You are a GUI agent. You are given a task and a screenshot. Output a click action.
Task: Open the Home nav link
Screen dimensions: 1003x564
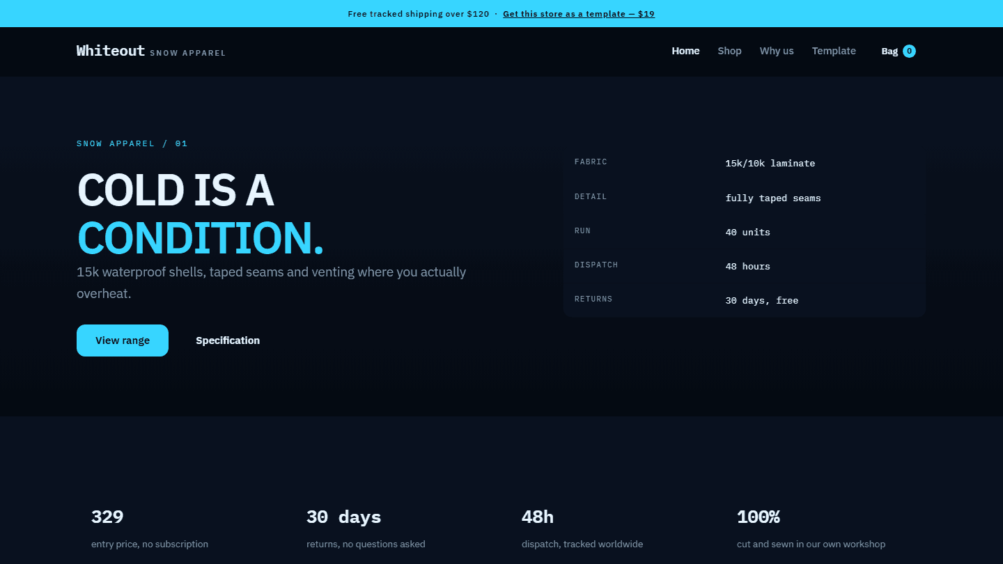click(685, 51)
